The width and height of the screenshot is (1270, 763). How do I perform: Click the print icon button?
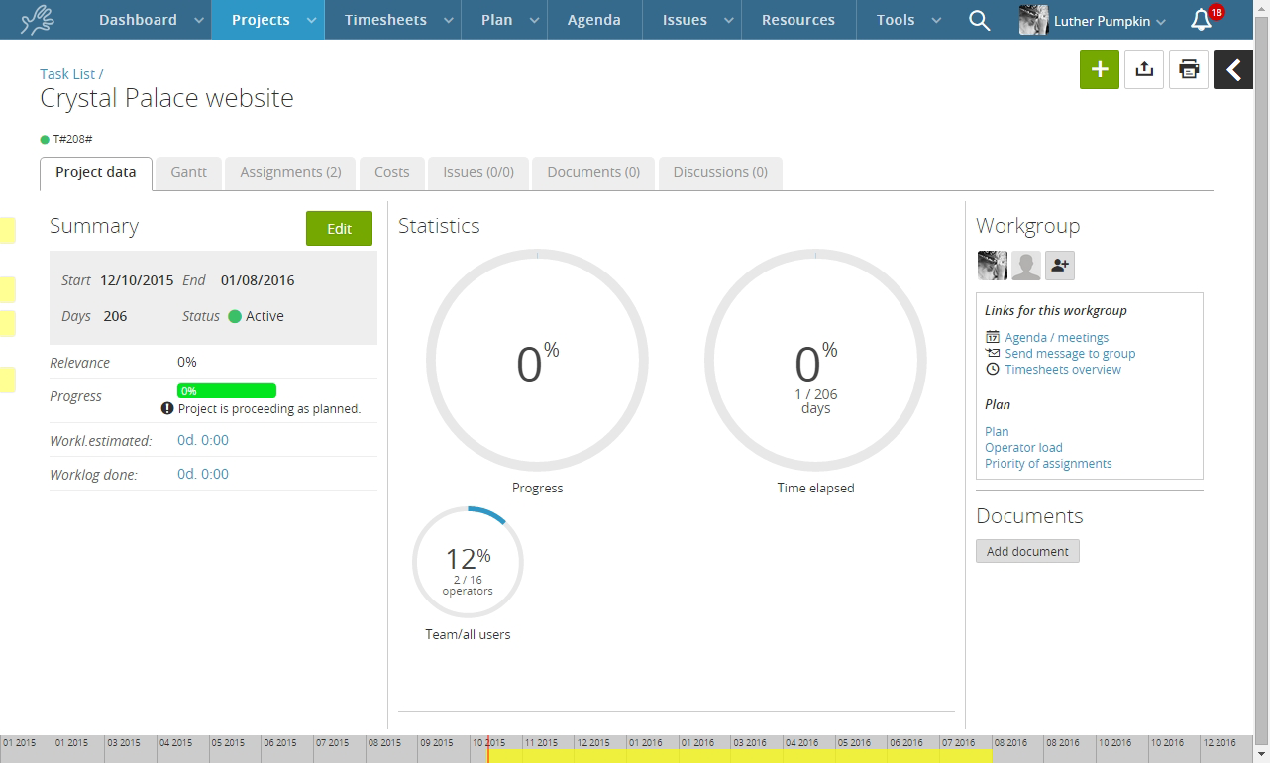pos(1189,69)
